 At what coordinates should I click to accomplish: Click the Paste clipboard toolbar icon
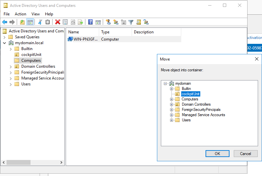click(48, 22)
